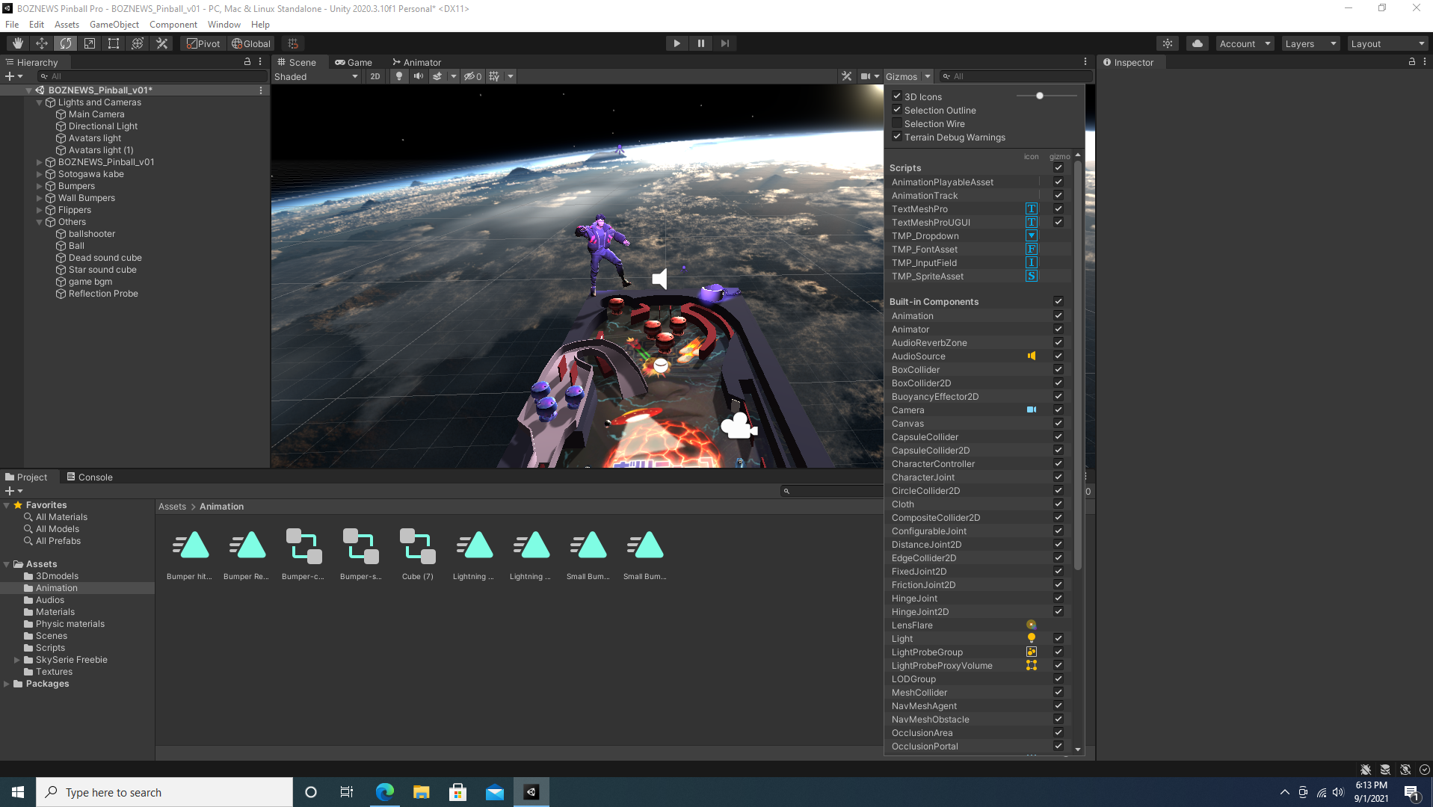Click the Step frame button

724,43
